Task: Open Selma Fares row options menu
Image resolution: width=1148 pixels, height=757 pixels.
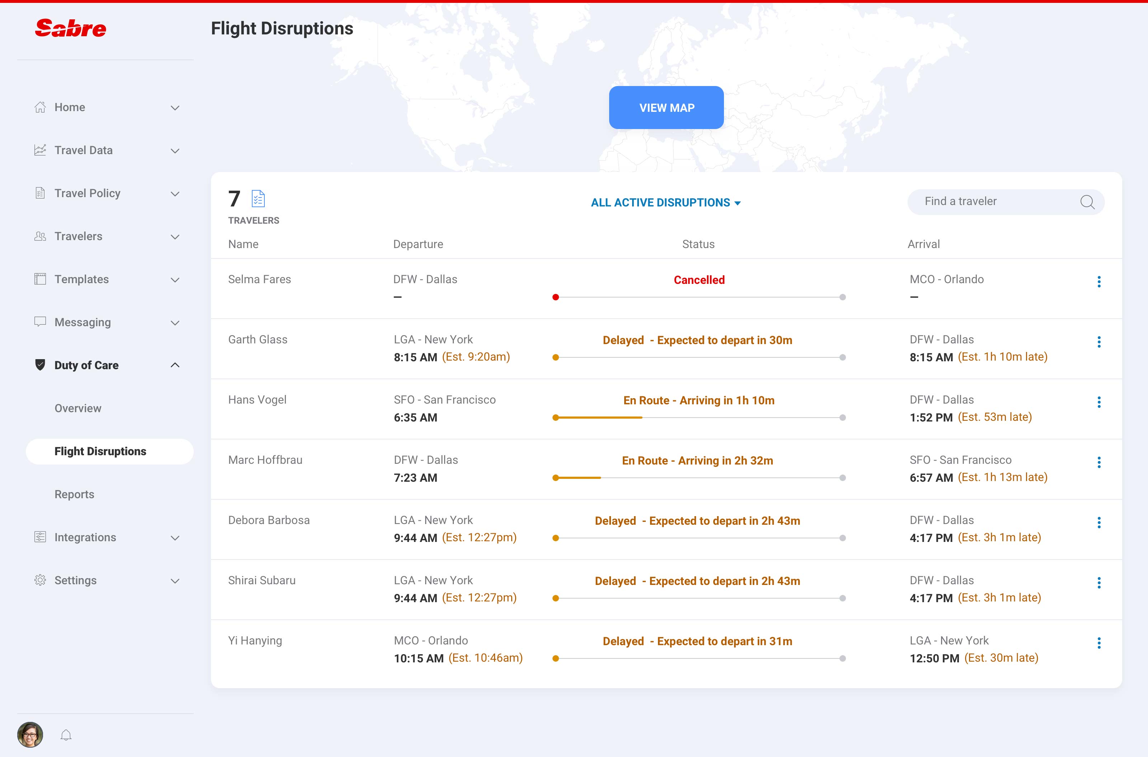Action: [1099, 281]
